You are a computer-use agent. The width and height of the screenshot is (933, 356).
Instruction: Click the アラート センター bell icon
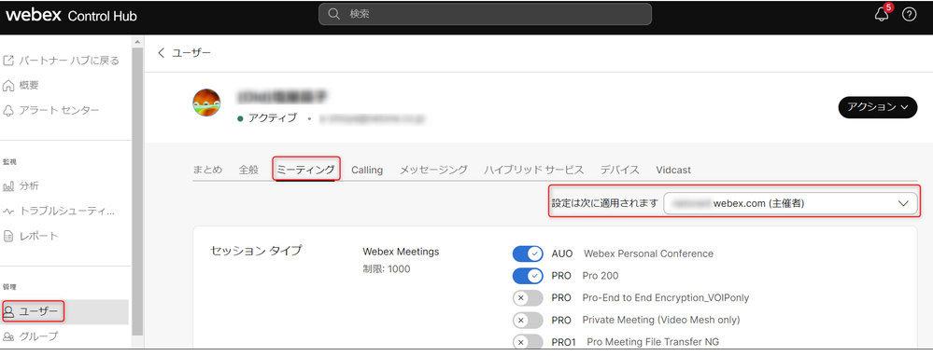coord(8,110)
